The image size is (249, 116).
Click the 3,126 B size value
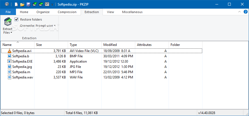[x=60, y=56]
